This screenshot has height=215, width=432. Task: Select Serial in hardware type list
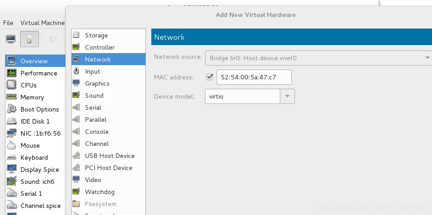tap(108, 107)
